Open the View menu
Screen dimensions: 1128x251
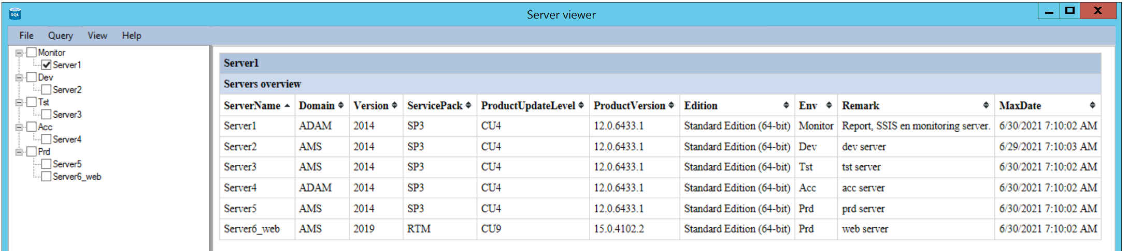[x=97, y=36]
